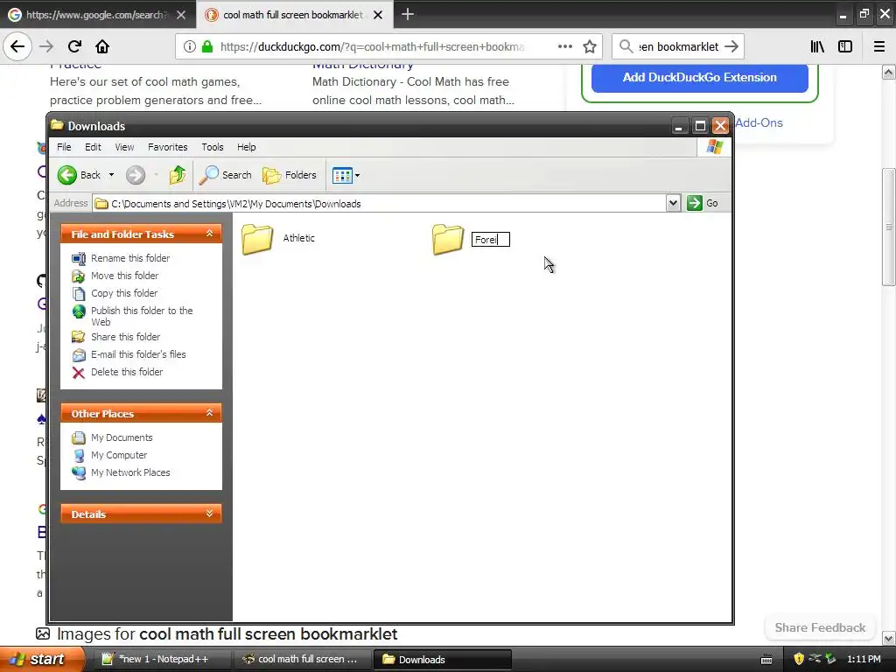This screenshot has width=896, height=672.
Task: Switch to the Google search tab
Action: [x=97, y=15]
